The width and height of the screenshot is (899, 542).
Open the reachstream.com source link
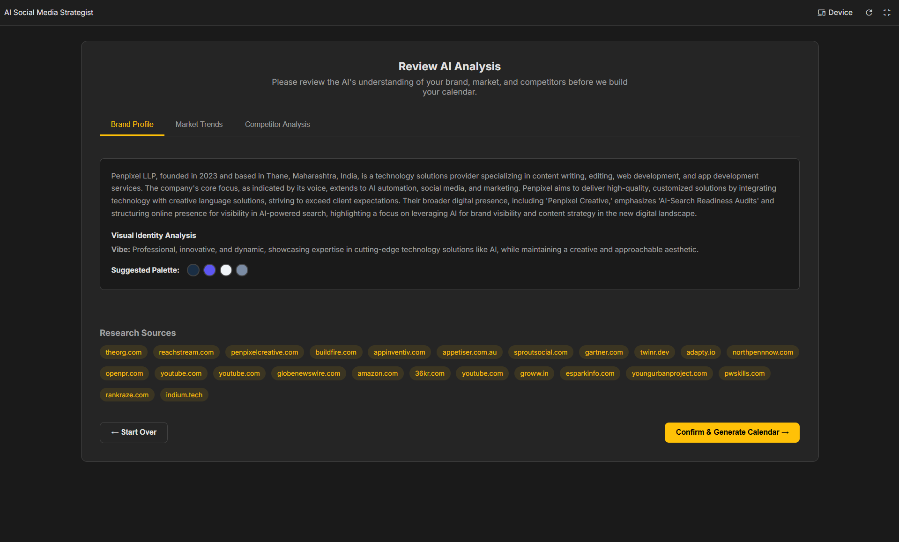186,352
